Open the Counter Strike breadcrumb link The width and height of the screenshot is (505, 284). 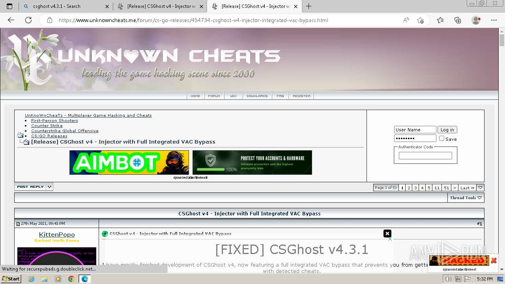pyautogui.click(x=47, y=126)
